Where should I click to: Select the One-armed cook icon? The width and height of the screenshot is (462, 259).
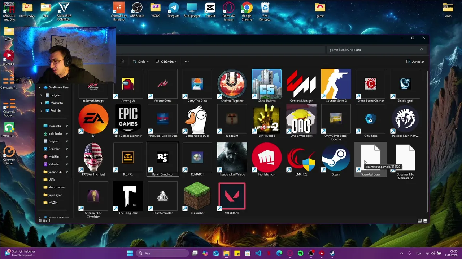click(x=301, y=119)
